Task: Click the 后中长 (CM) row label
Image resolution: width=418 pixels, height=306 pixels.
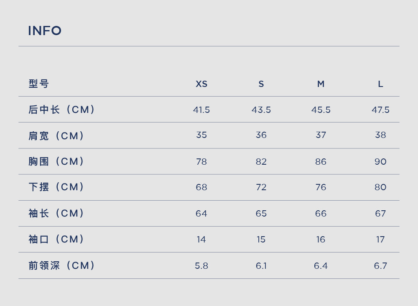Action: coord(62,110)
